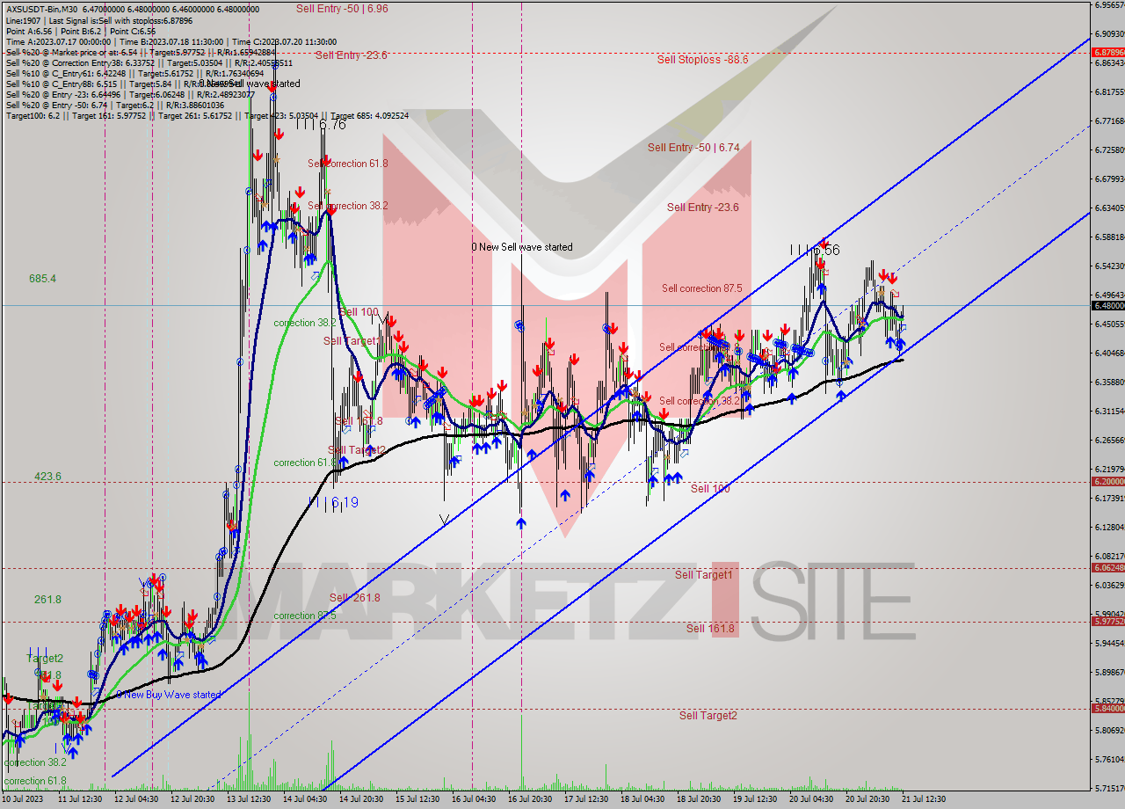This screenshot has width=1125, height=809.
Task: Click the 'Sell Entry -50 | 6.74' label
Action: click(693, 147)
